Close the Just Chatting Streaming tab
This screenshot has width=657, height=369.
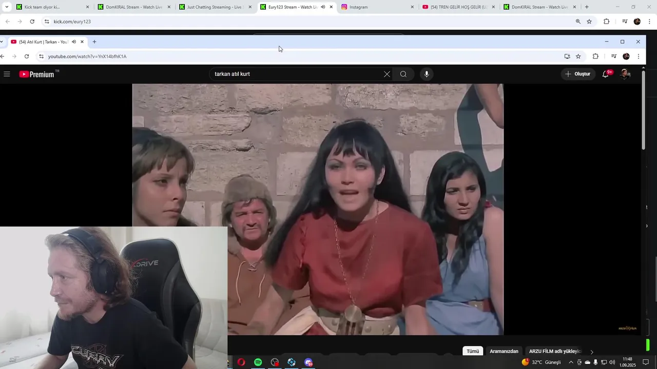click(x=250, y=7)
